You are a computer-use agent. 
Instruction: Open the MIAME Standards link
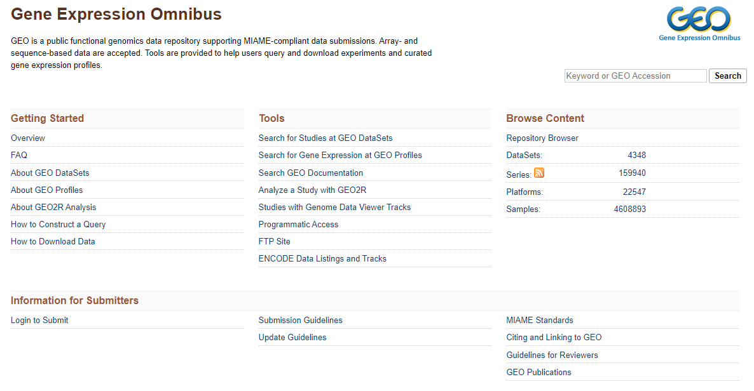pos(540,321)
